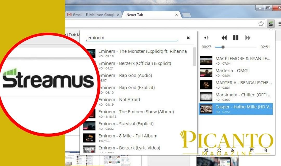
Task: Click Macklemore song thumbnail in stream
Action: 206,61
